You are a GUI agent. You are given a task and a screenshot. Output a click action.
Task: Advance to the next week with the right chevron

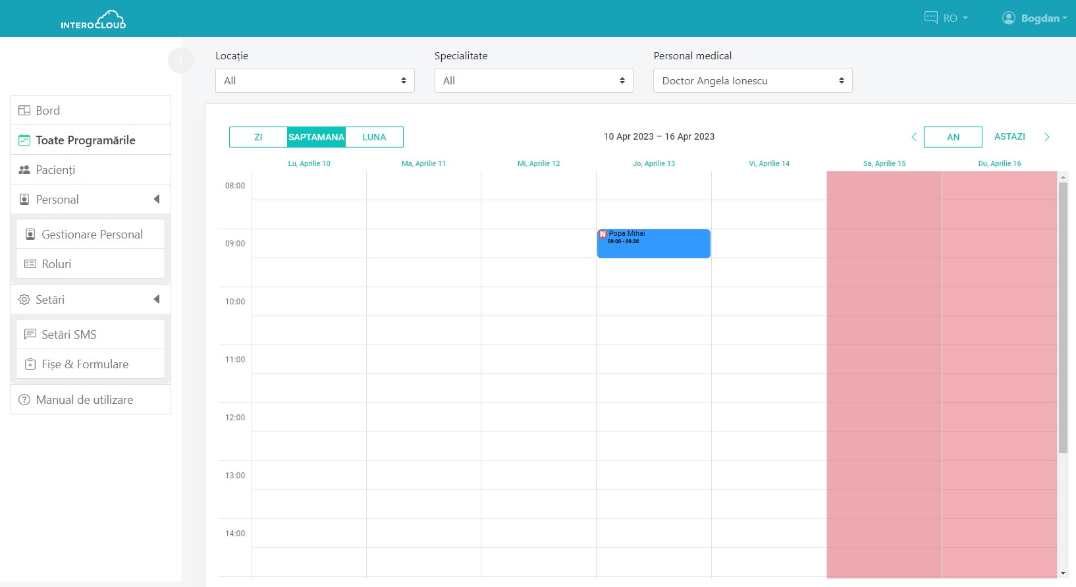point(1046,137)
